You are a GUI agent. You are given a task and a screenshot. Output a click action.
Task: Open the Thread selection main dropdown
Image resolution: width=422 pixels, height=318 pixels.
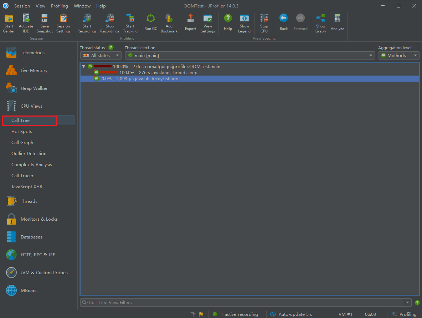250,56
